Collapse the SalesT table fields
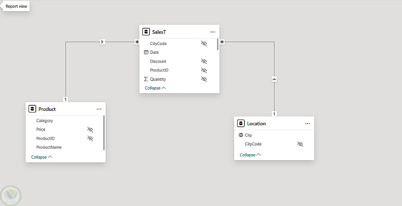Screen dimensions: 402x206 click(155, 88)
